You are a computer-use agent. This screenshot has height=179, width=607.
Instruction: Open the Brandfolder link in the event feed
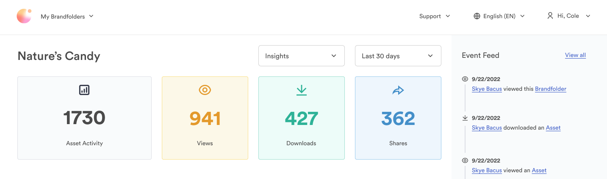point(551,89)
